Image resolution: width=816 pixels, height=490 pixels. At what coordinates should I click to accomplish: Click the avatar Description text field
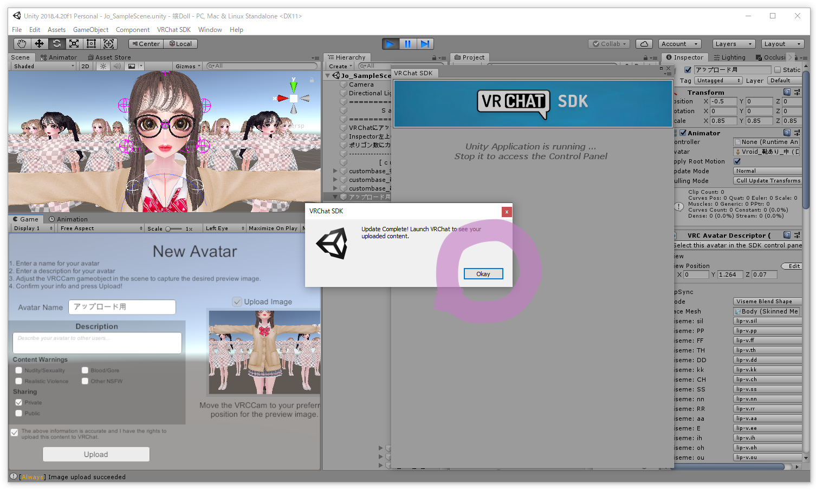pyautogui.click(x=97, y=343)
